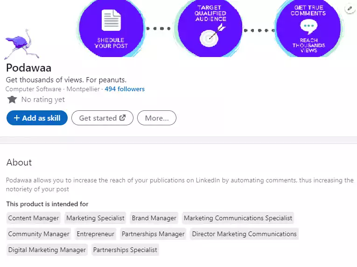The image size is (357, 267).
Task: Select the Marketing Specialist tag
Action: coord(95,218)
